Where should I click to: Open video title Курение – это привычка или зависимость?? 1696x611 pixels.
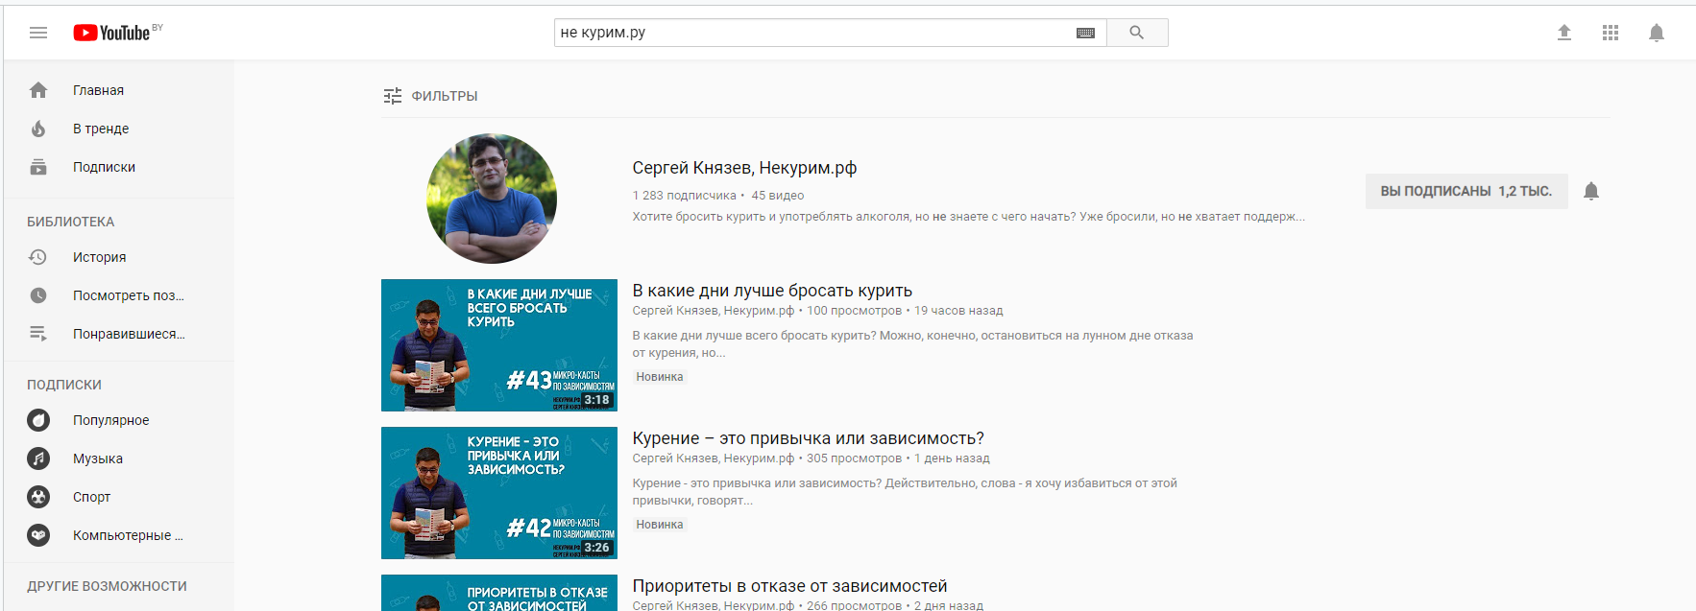coord(808,438)
